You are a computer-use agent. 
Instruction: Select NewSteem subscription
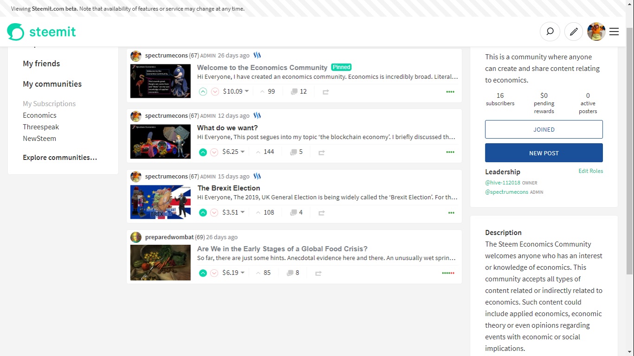tap(39, 139)
